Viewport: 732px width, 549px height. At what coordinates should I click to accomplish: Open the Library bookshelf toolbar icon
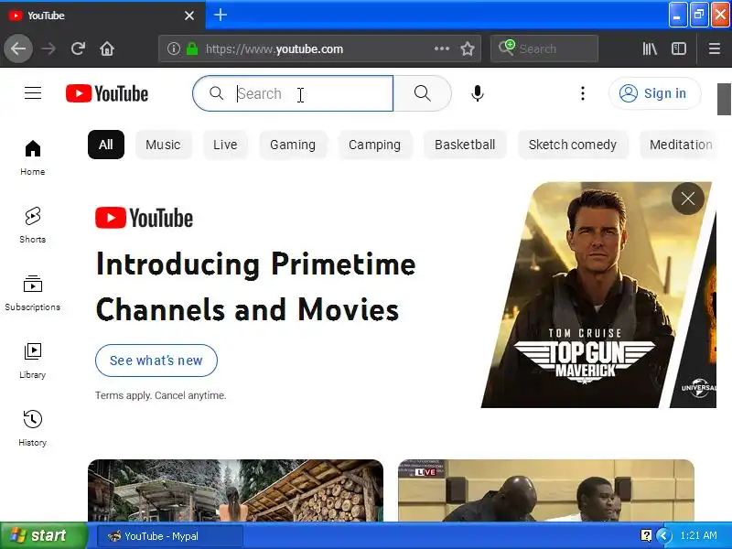click(x=650, y=48)
